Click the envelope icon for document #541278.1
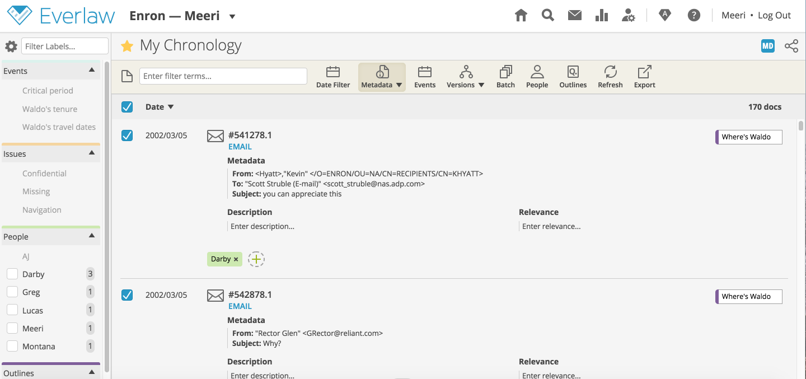The width and height of the screenshot is (806, 379). coord(215,135)
